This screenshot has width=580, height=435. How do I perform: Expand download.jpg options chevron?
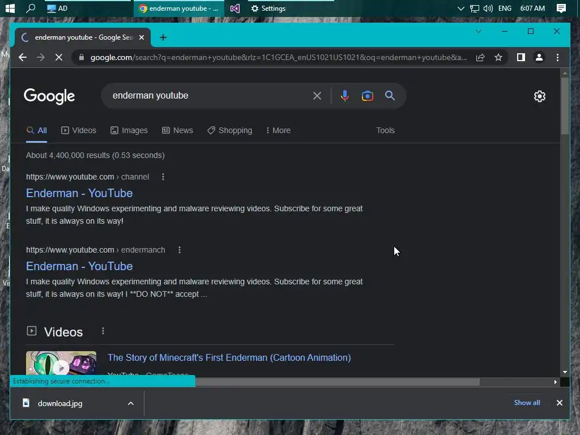click(131, 403)
